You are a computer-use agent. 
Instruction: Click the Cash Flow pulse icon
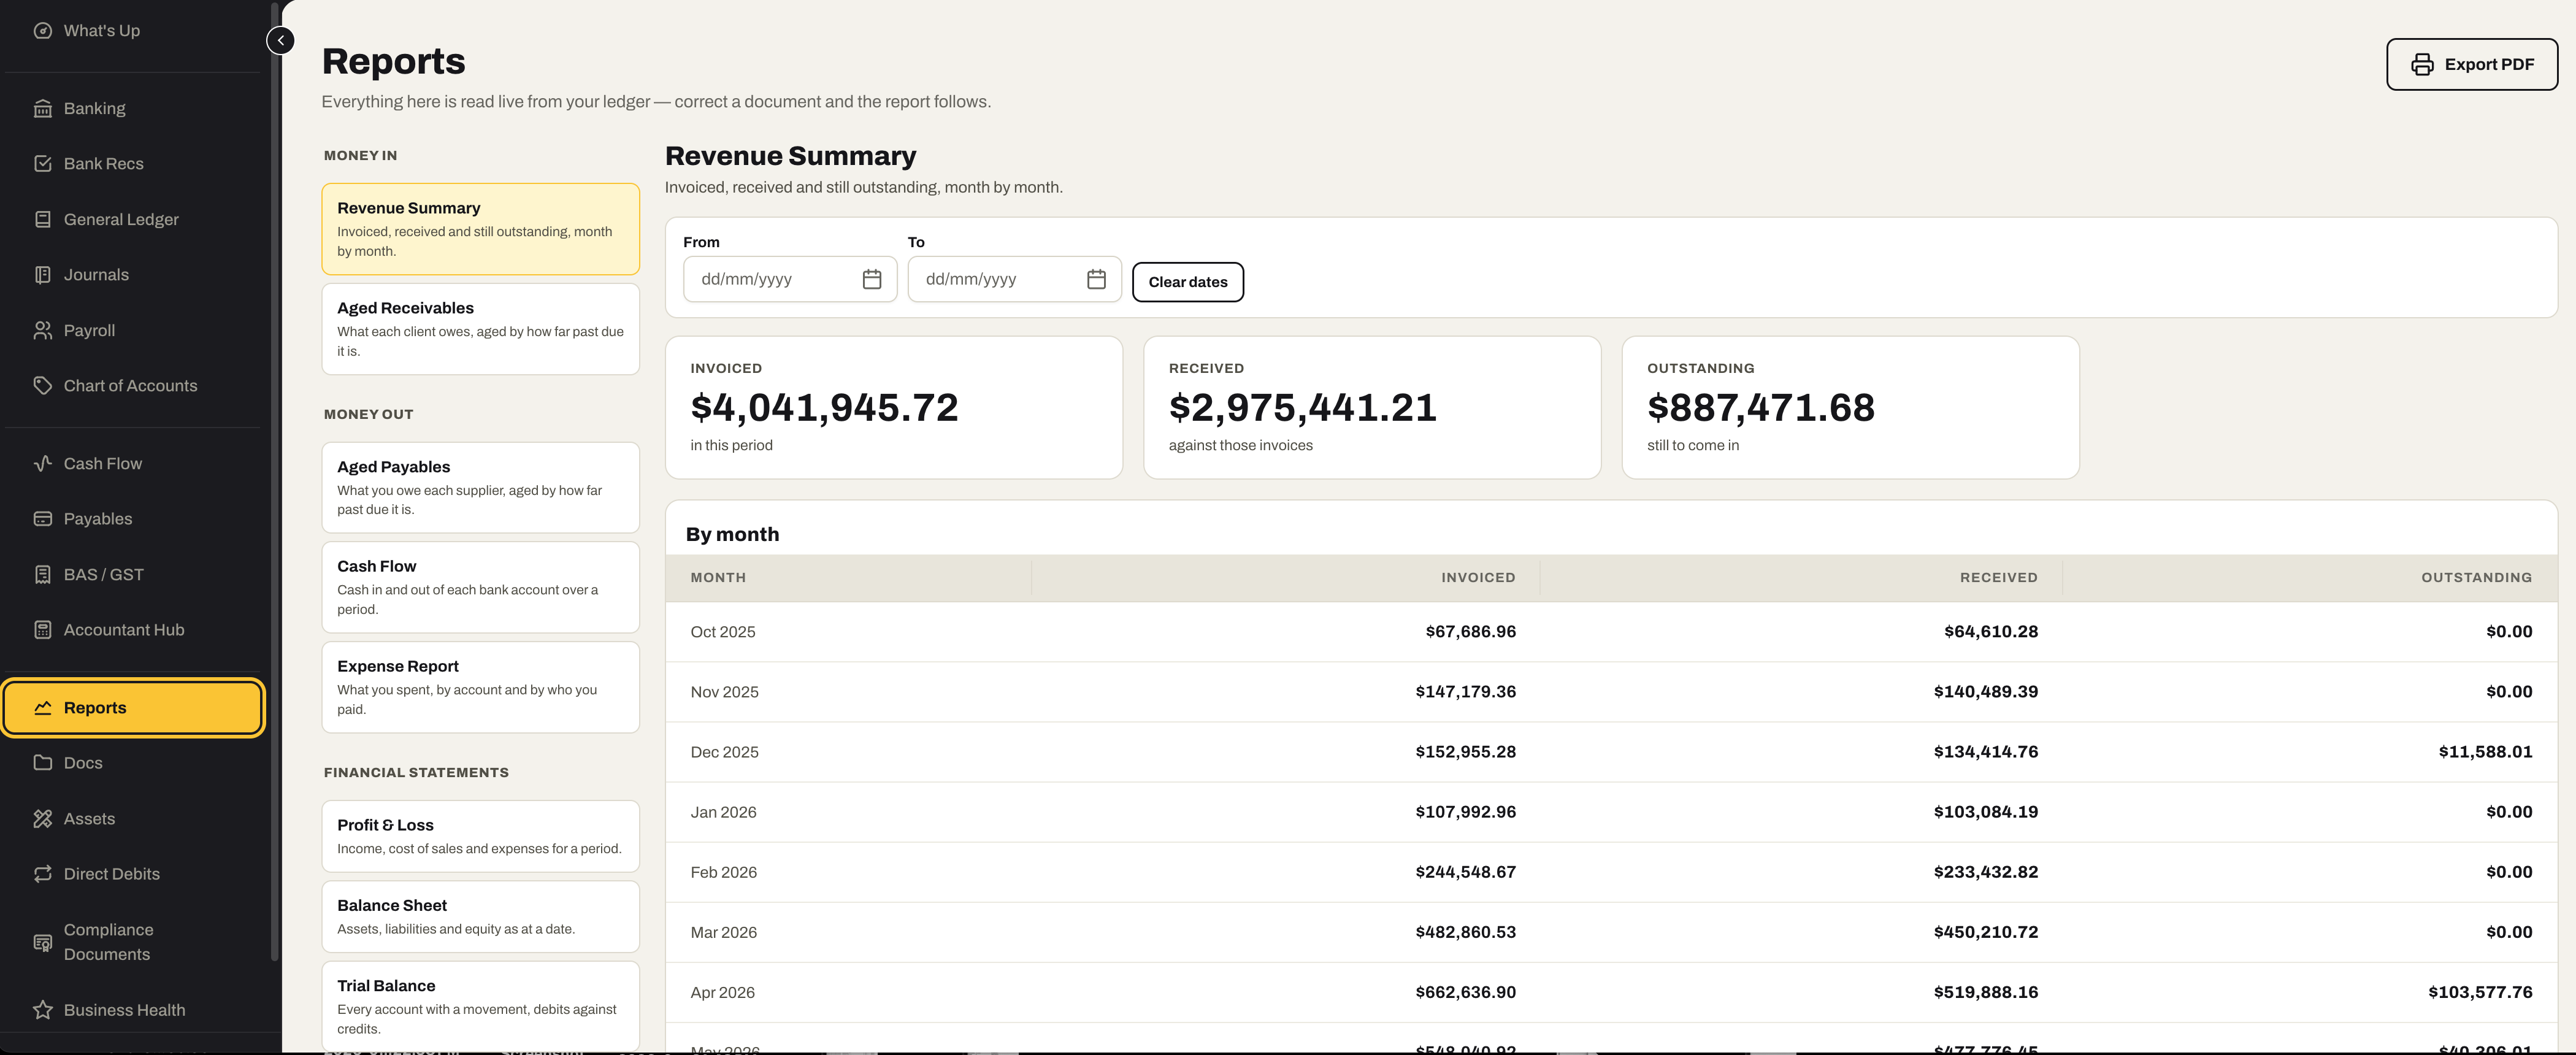[42, 464]
